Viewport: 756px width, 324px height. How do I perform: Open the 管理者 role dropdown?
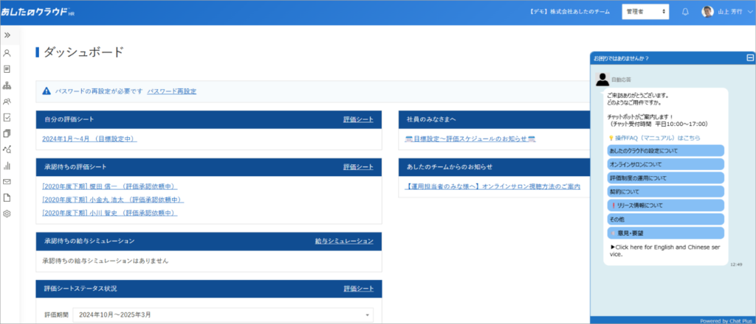pos(645,12)
